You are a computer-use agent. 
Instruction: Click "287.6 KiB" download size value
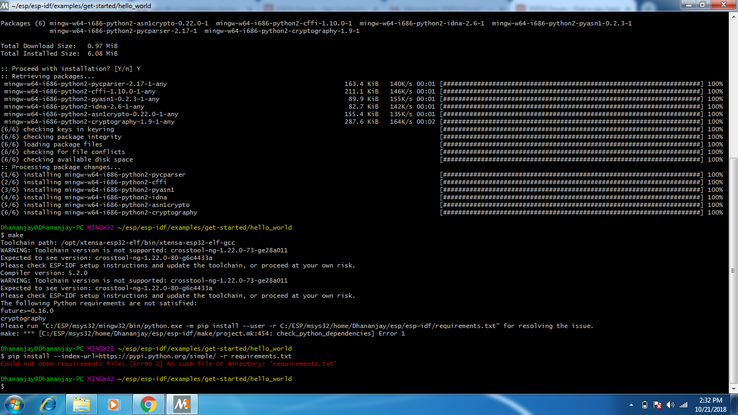pyautogui.click(x=361, y=122)
